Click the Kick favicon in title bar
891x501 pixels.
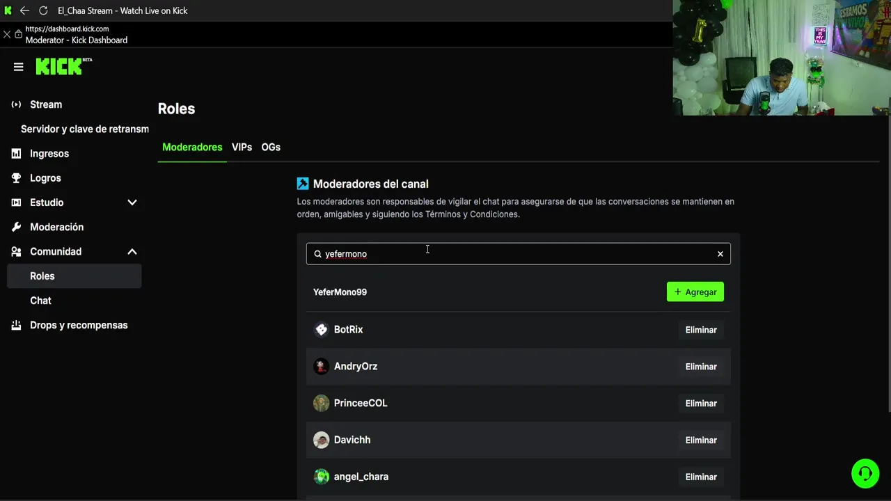coord(8,10)
